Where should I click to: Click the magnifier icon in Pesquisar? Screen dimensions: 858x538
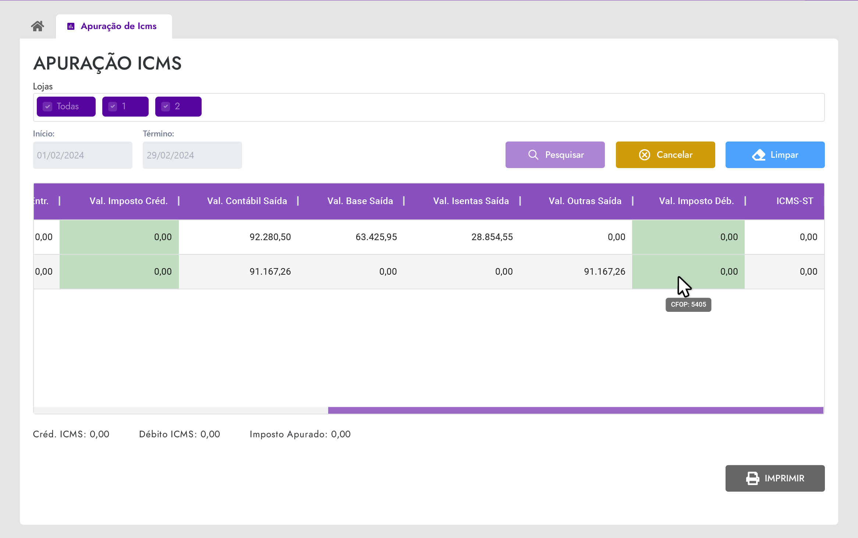click(x=533, y=155)
